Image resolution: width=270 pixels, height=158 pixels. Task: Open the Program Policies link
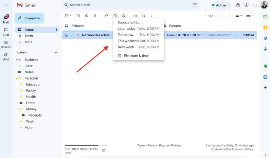170,145
